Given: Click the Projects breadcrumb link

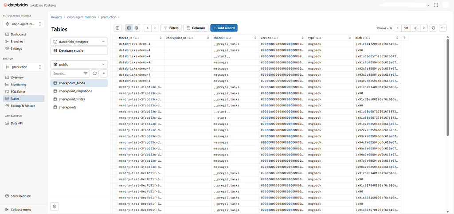Looking at the screenshot, I should coord(57,17).
